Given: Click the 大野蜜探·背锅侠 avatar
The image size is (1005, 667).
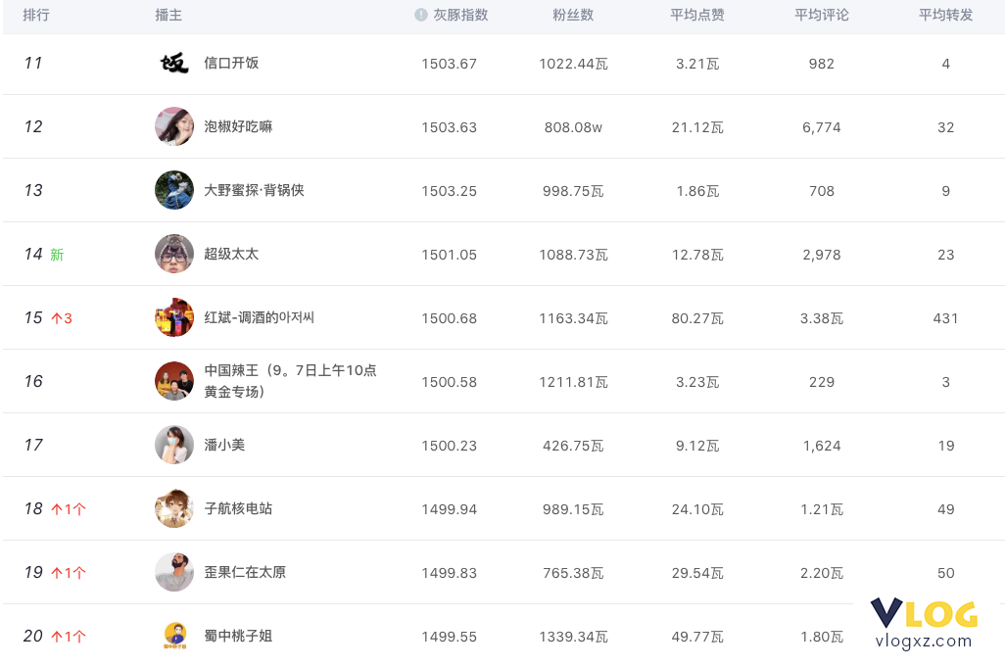Looking at the screenshot, I should pos(174,190).
